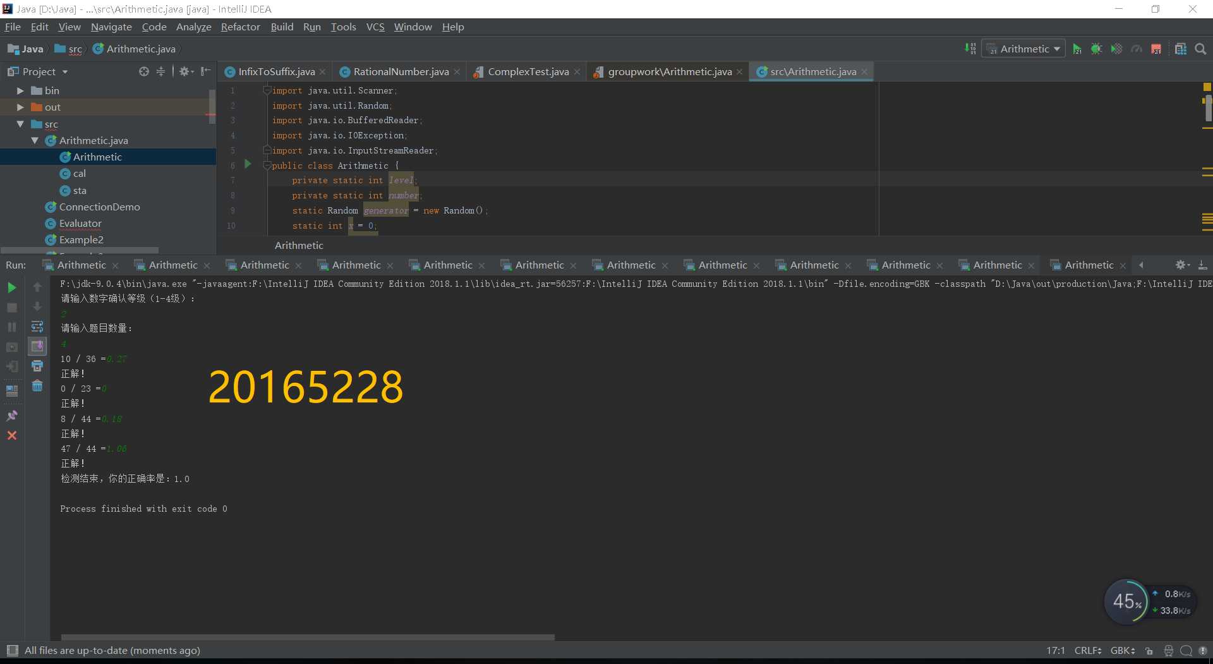Show hidden Run tabs via left arrow
Screen dimensions: 1213x664
[1141, 265]
